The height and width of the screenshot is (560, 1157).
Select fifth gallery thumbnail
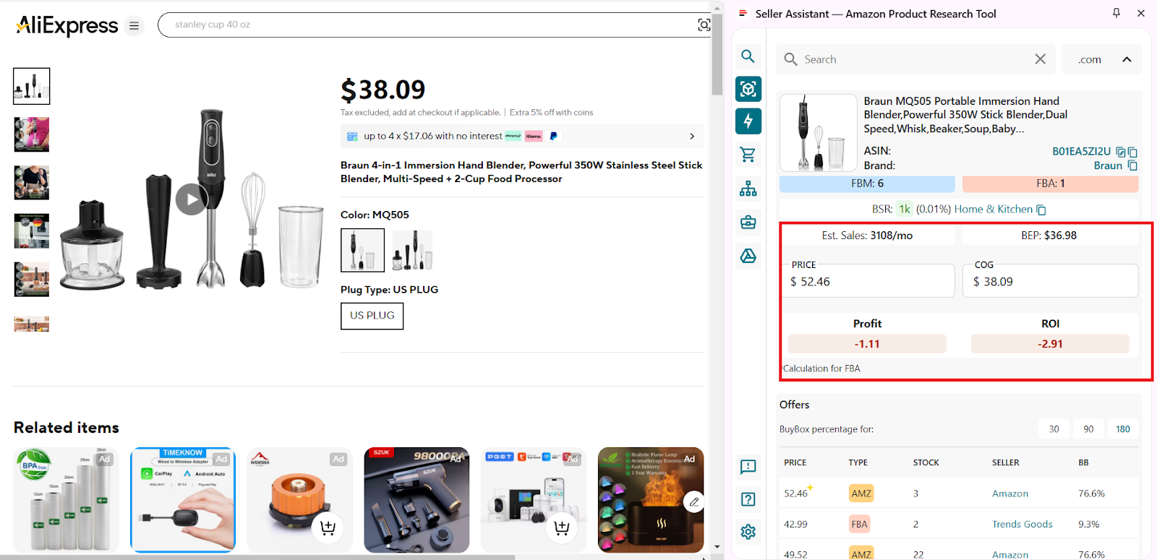tap(32, 280)
